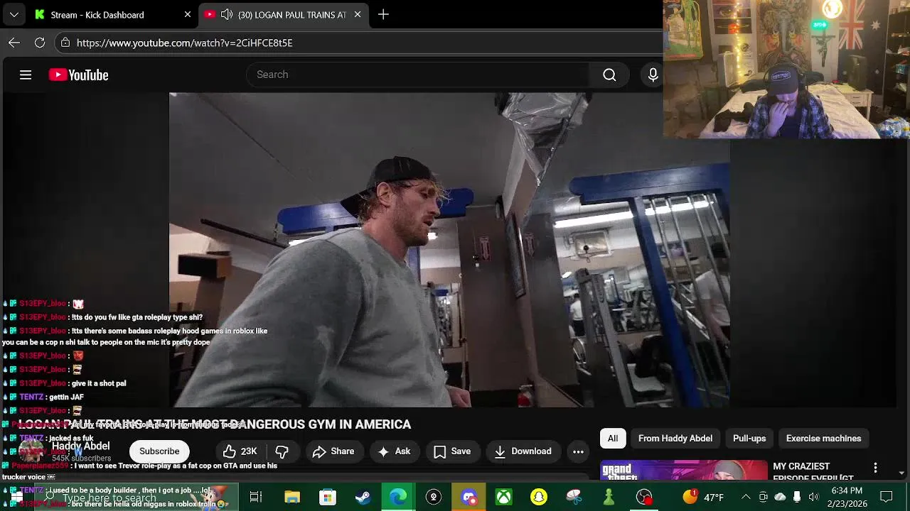Image resolution: width=910 pixels, height=511 pixels.
Task: Open the MY CRAZIEST EPISODE recommended video thumbnail
Action: tap(684, 471)
